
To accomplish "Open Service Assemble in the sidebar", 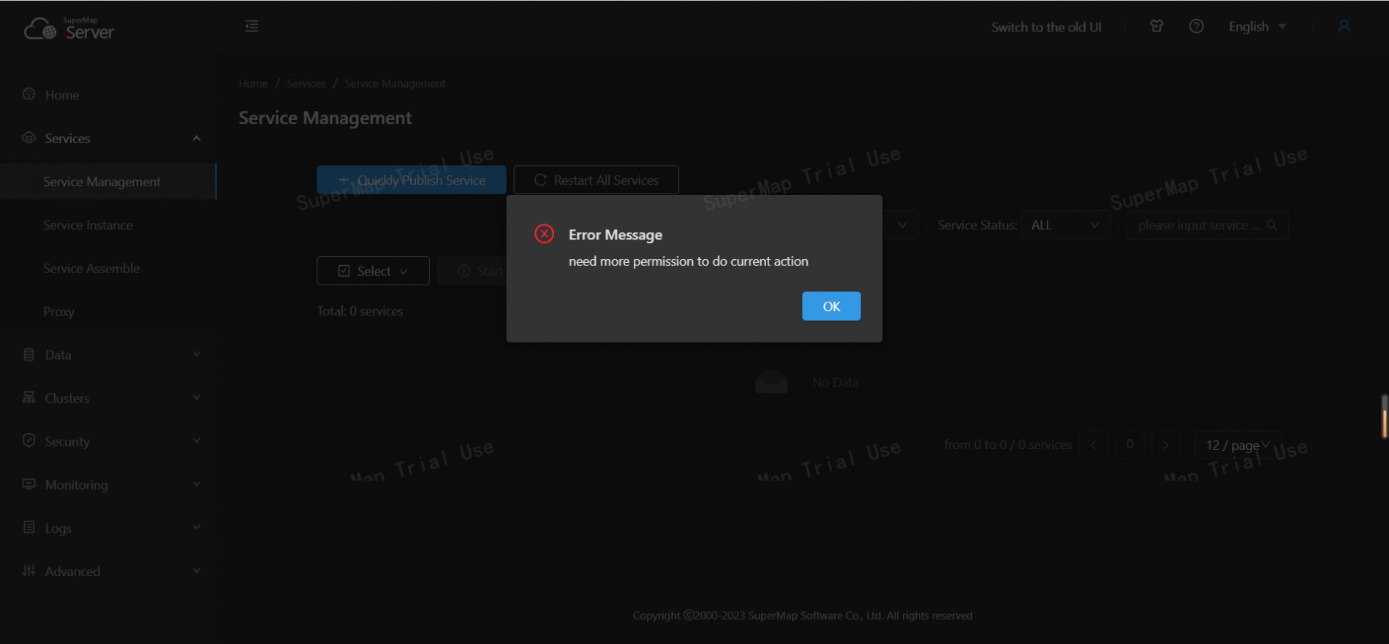I will [91, 268].
